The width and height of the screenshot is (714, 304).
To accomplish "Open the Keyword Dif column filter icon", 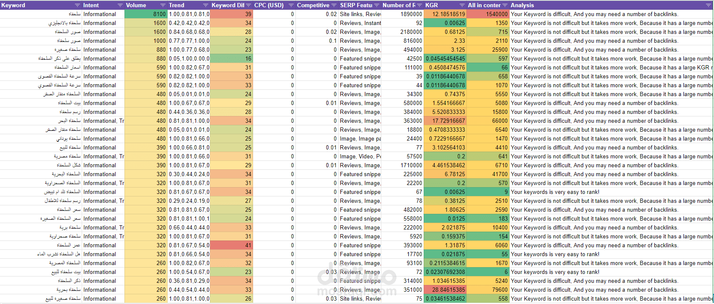I will 248,5.
